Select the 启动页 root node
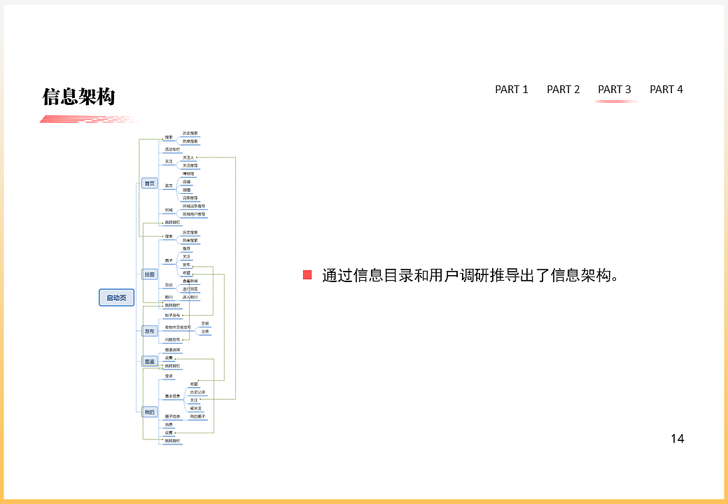Image resolution: width=728 pixels, height=504 pixels. click(x=117, y=297)
